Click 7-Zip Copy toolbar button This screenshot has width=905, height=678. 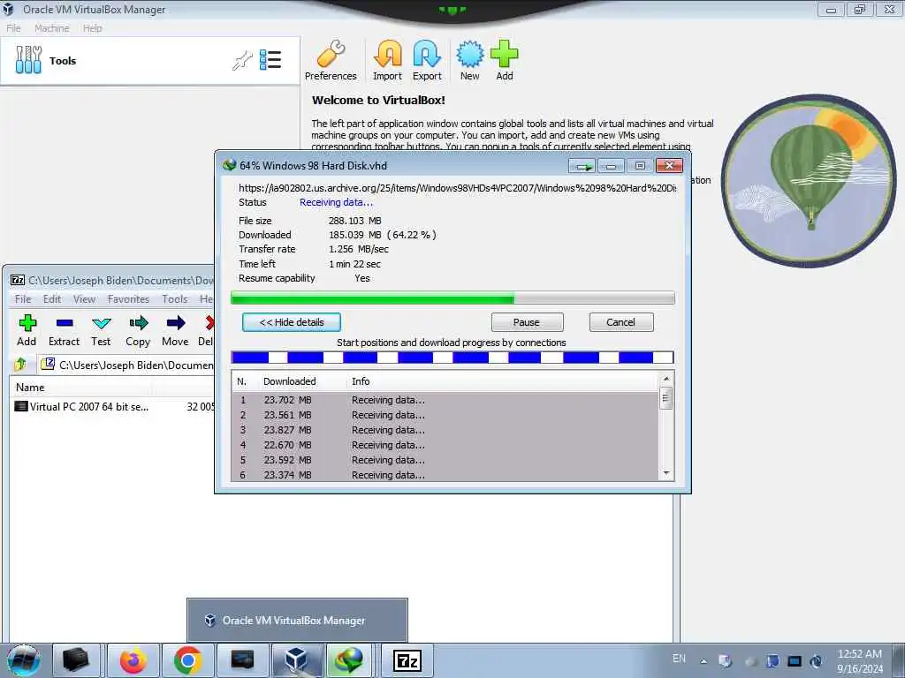138,330
